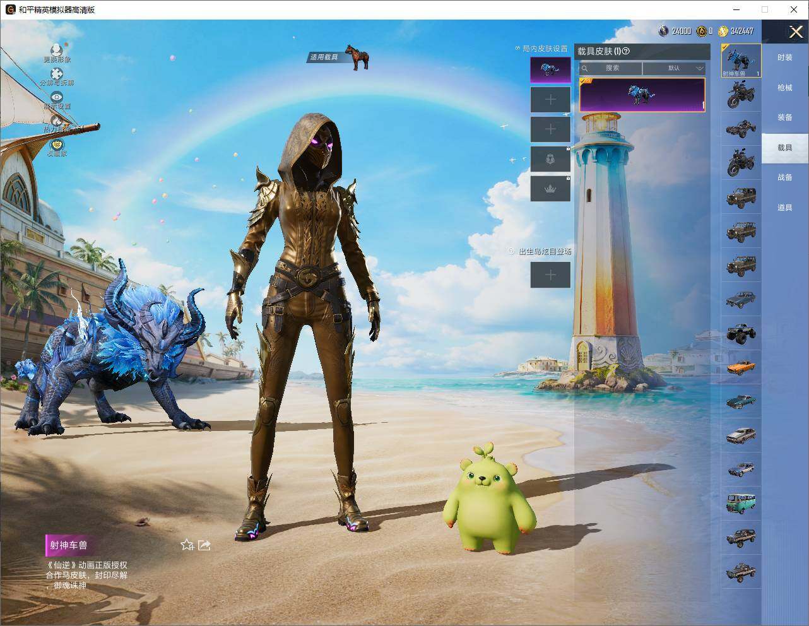The image size is (809, 626).
Task: Switch to the 道具 tab
Action: [785, 208]
